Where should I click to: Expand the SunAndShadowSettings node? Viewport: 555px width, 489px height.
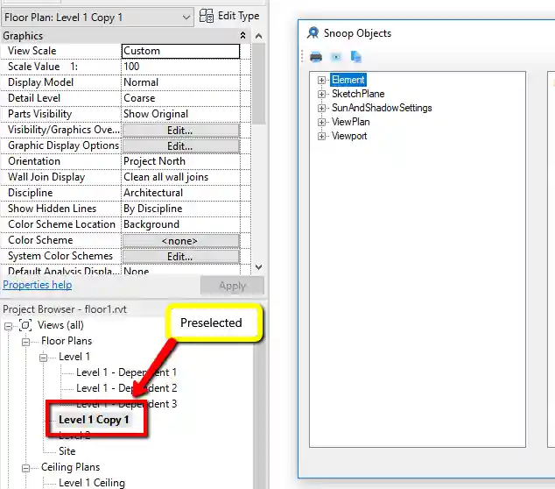click(x=322, y=109)
